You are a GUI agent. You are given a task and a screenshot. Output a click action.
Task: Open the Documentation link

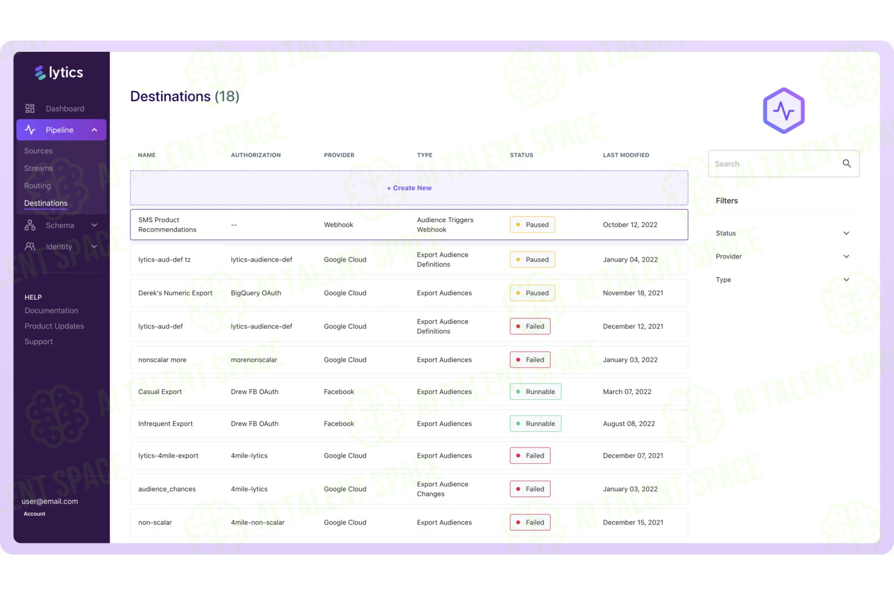(51, 311)
